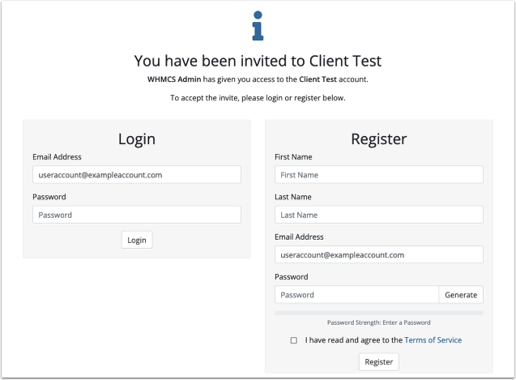Open the Terms of Service link
516x380 pixels.
coord(433,340)
